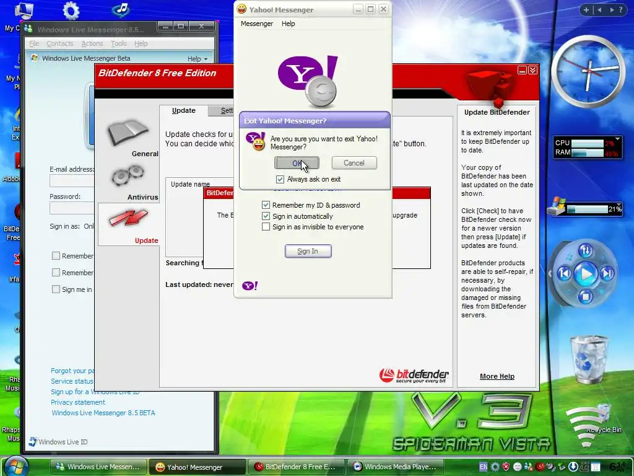Expand Help dropdown in Windows Live Messenger Beta bar

198,59
